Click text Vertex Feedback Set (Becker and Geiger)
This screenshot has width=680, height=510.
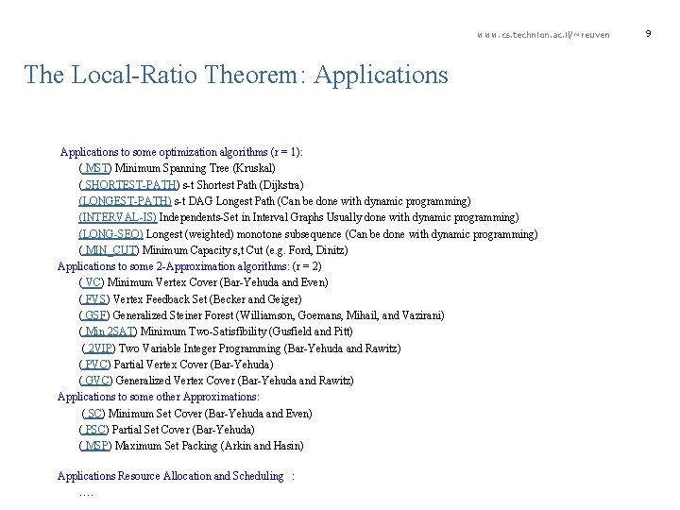(x=207, y=299)
